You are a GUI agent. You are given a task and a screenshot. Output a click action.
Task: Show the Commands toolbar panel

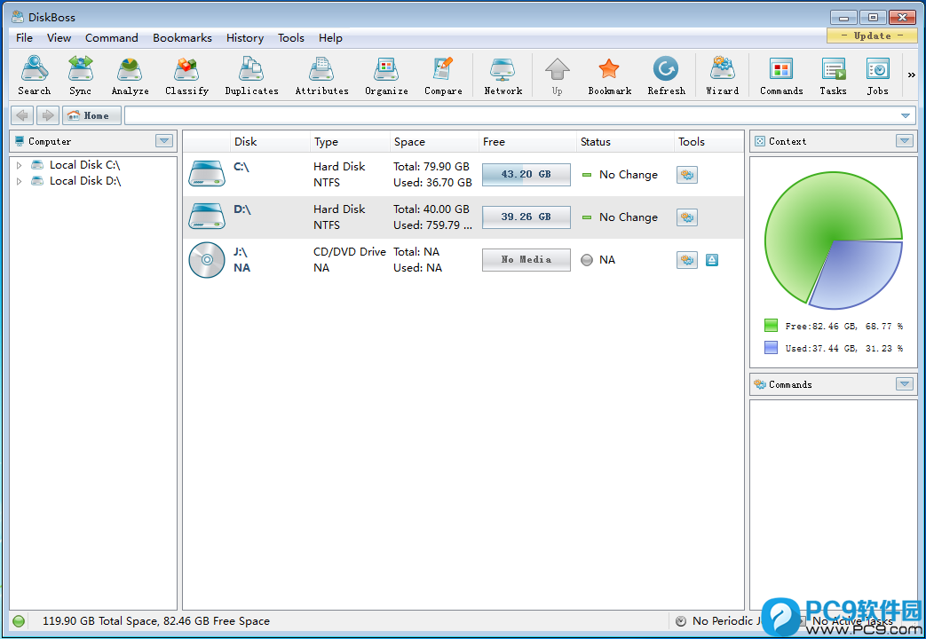[x=781, y=75]
